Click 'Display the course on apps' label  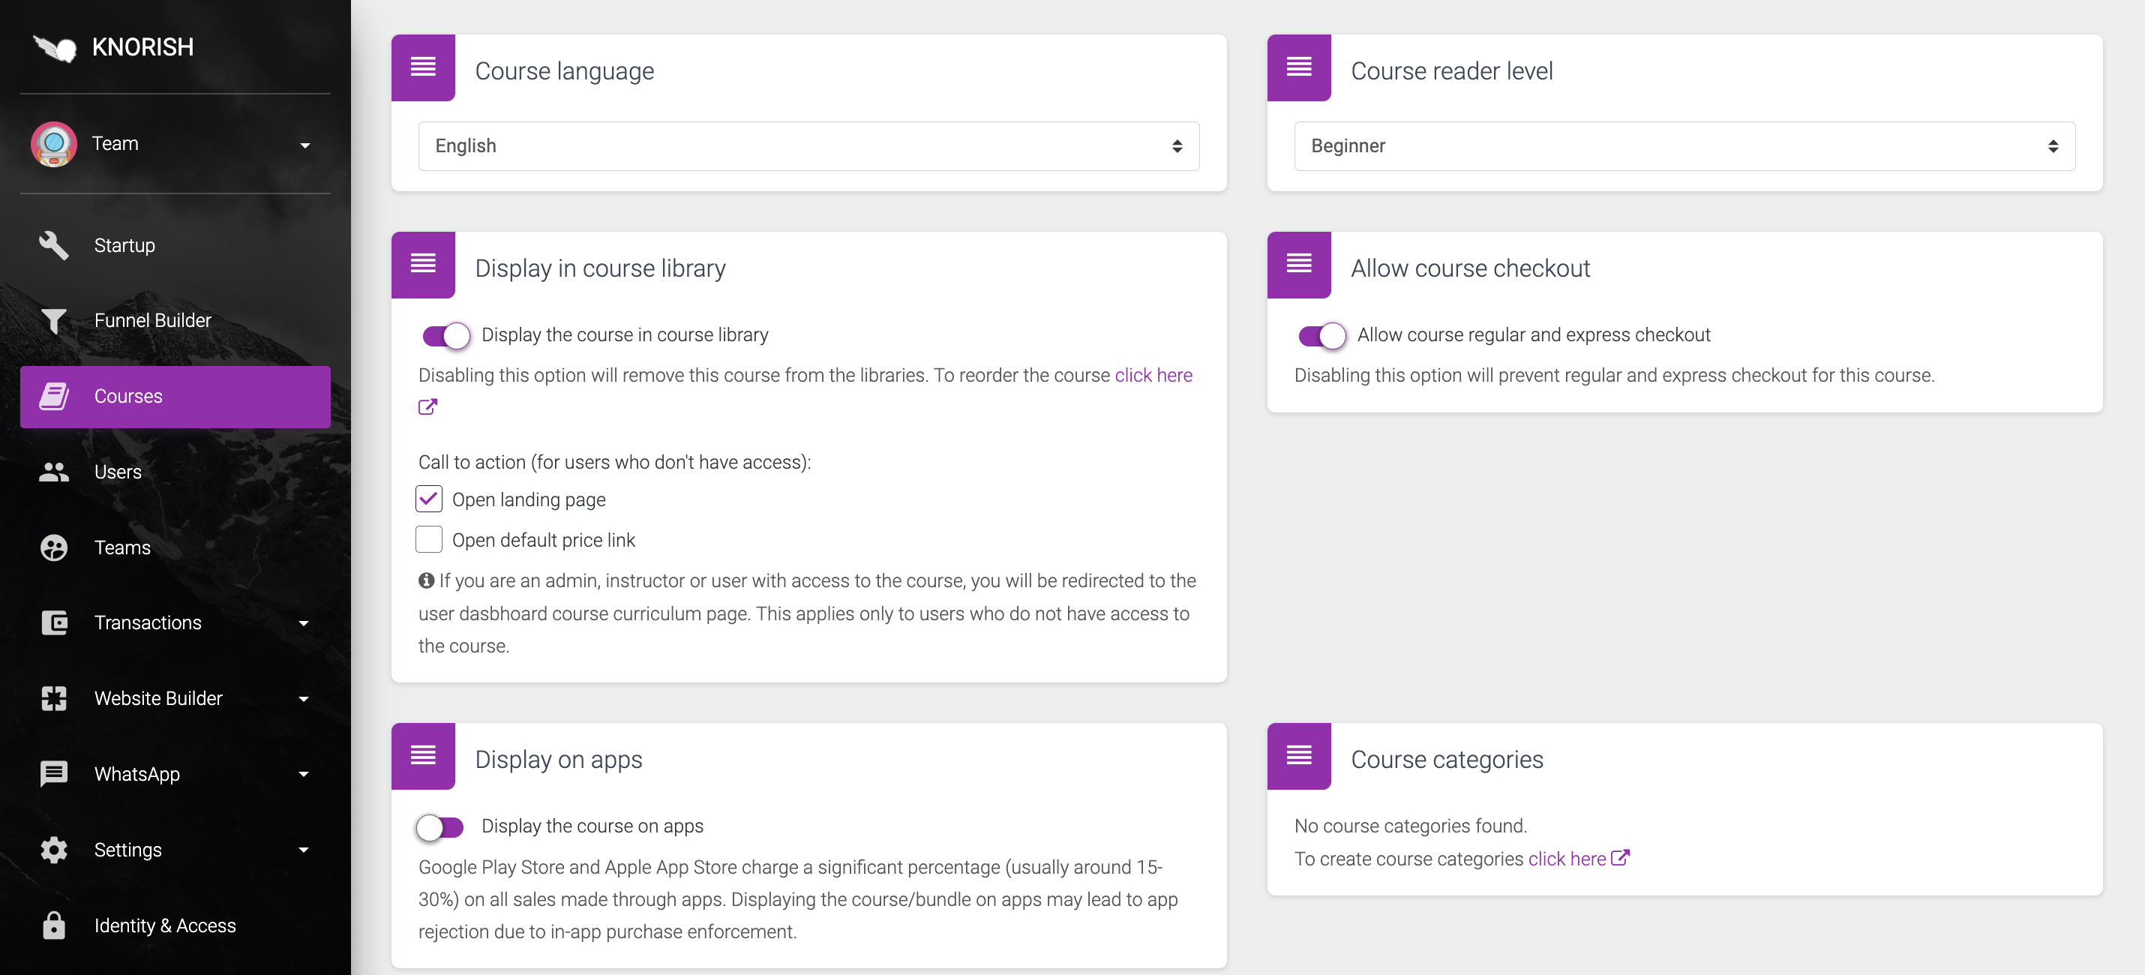592,826
